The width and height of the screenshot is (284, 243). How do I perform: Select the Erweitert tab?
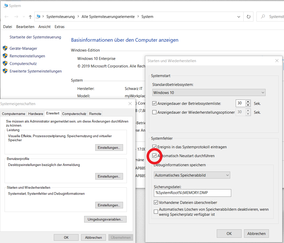point(53,113)
